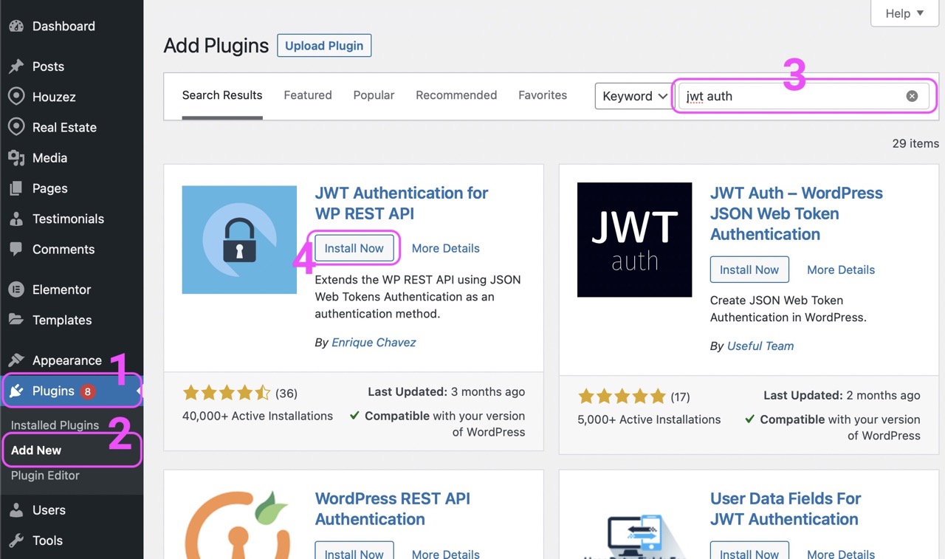Click the 29 items count text
Screen dimensions: 945x559
point(915,143)
